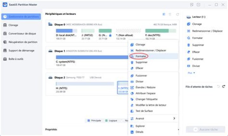This screenshot has height=136, width=228.
Task: Select partition F: doc(NTFS)
Action: (x=161, y=34)
